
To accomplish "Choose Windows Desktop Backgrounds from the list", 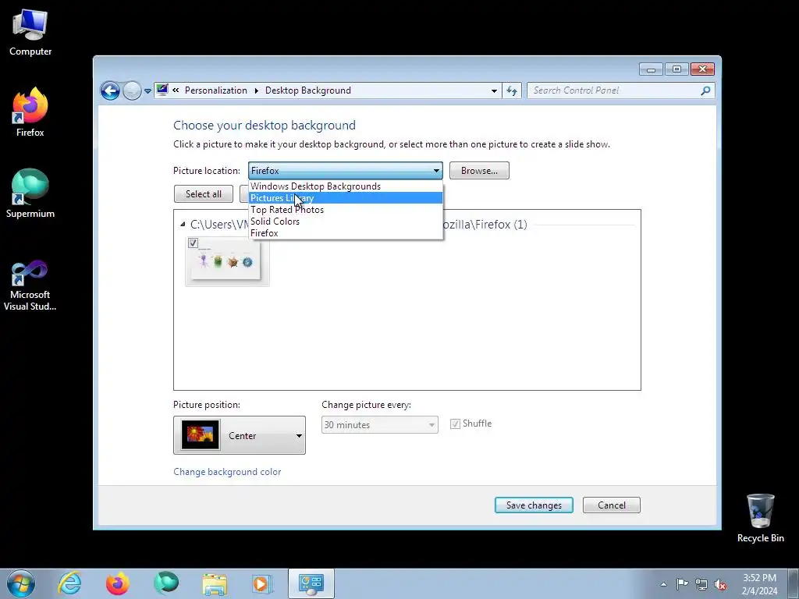I will (346, 186).
